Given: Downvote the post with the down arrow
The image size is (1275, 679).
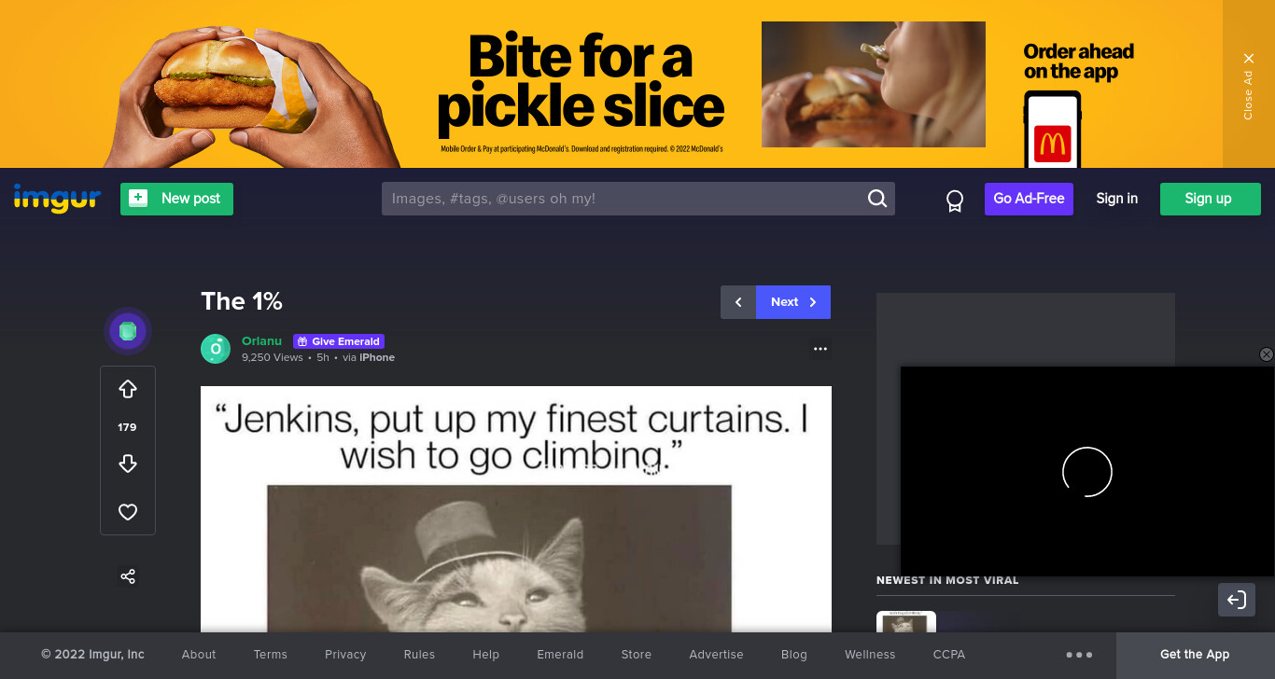Looking at the screenshot, I should pos(128,464).
